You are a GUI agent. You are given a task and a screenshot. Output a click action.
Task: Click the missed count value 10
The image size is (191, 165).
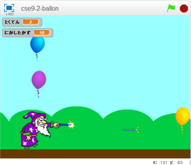42,33
